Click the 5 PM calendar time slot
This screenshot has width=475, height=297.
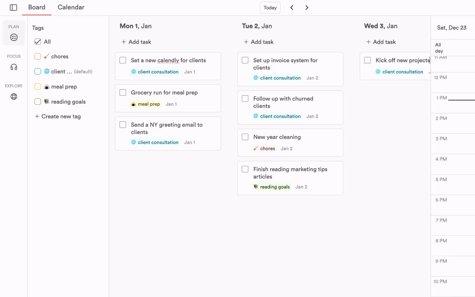(x=453, y=185)
